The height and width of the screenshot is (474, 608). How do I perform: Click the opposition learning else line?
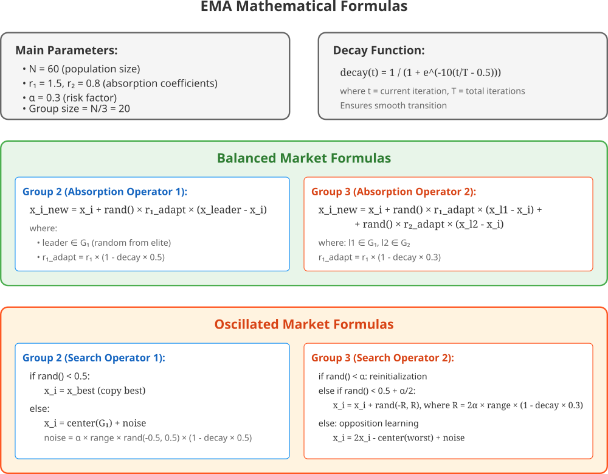tap(368, 423)
